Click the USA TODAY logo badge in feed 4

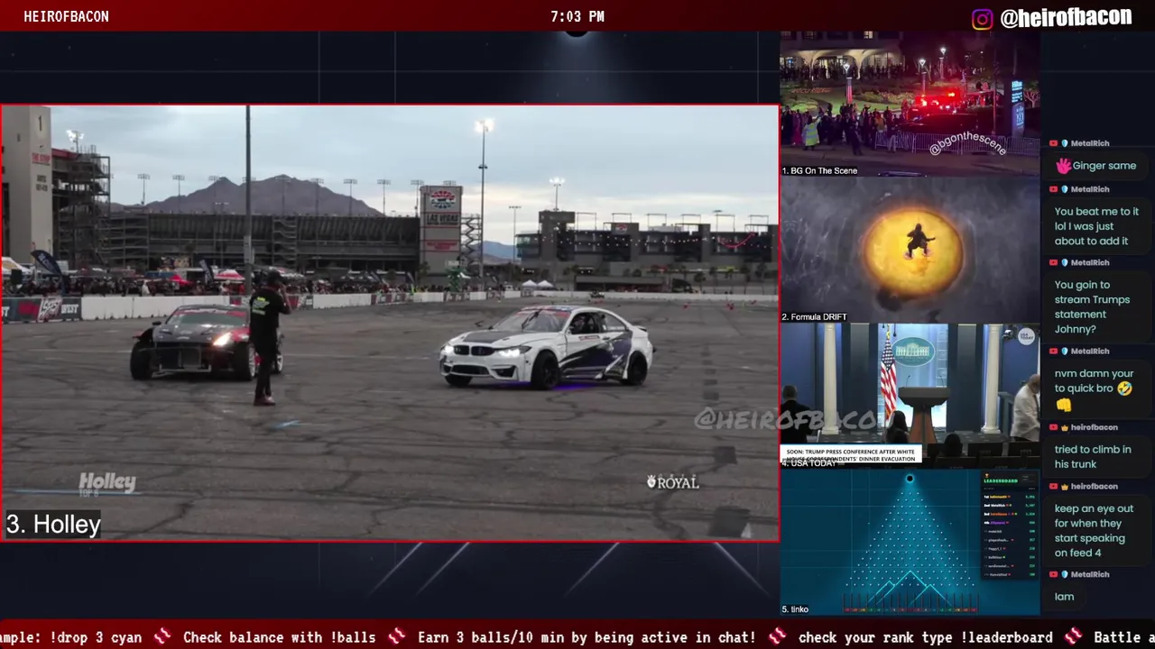pos(1026,336)
